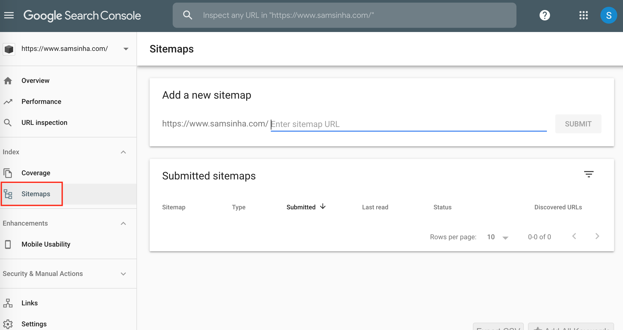Collapse the Index section

coord(123,152)
